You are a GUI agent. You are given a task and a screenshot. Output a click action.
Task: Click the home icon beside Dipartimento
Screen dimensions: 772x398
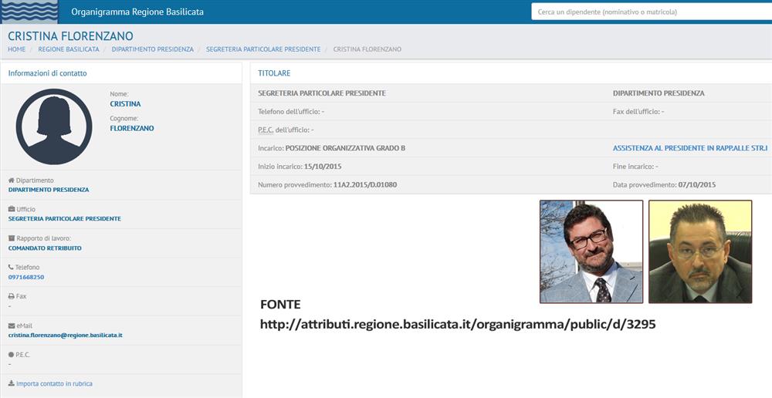pos(11,180)
